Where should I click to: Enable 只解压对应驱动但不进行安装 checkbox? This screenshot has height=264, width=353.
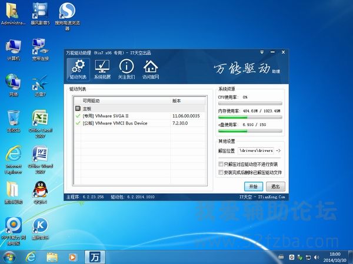(x=221, y=164)
